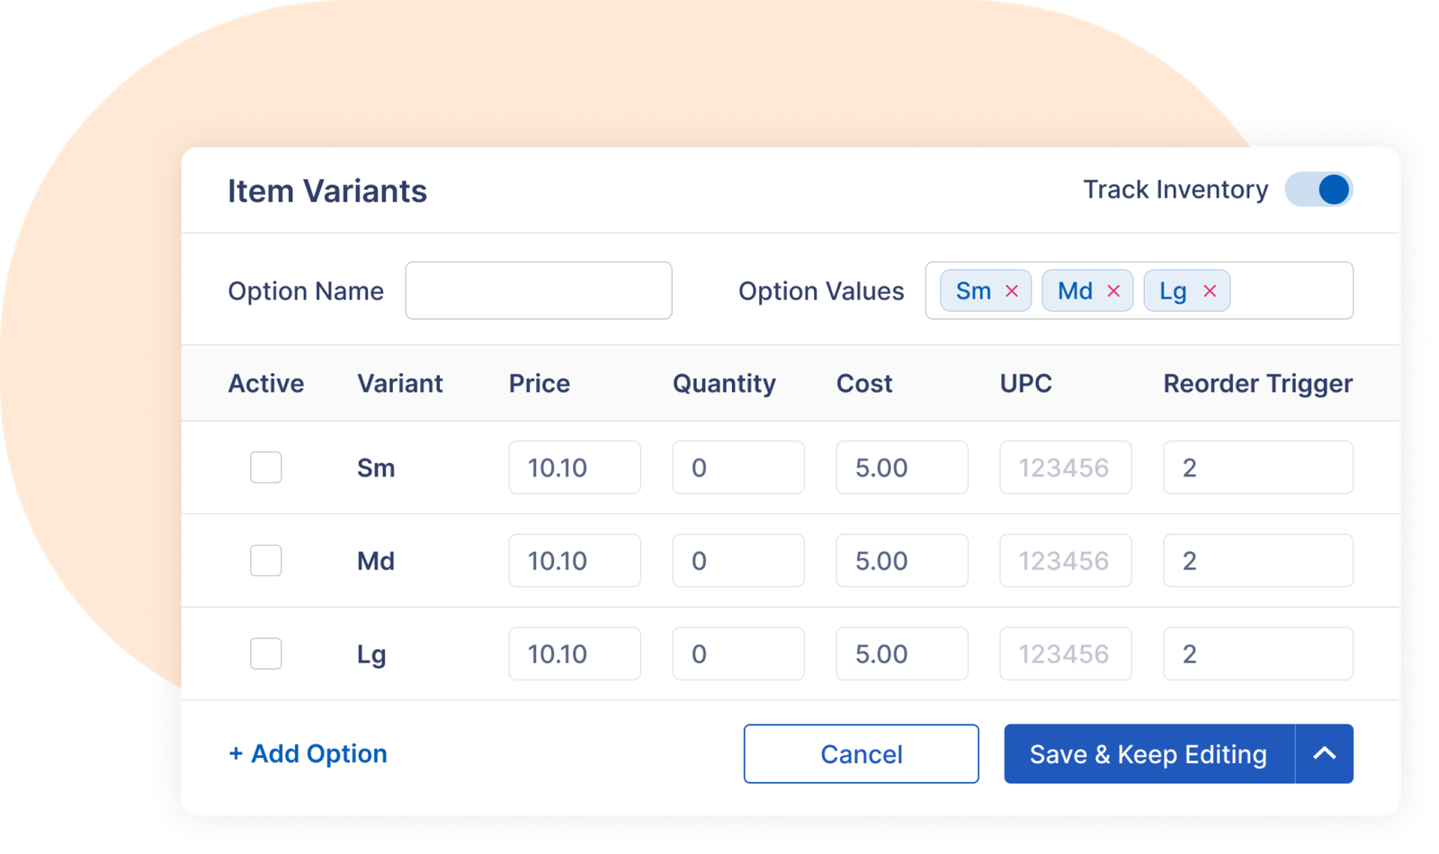Expand the save options chevron arrow
The image size is (1439, 854).
pos(1324,754)
